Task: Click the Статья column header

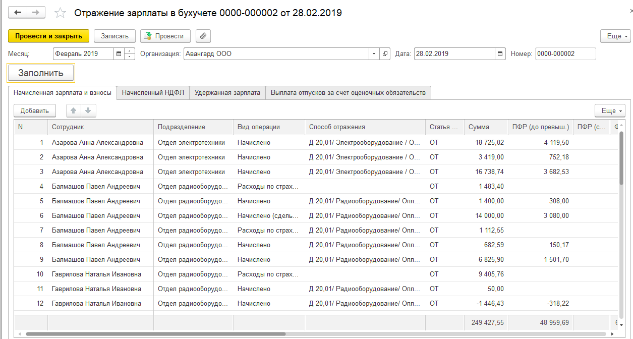Action: tap(444, 127)
